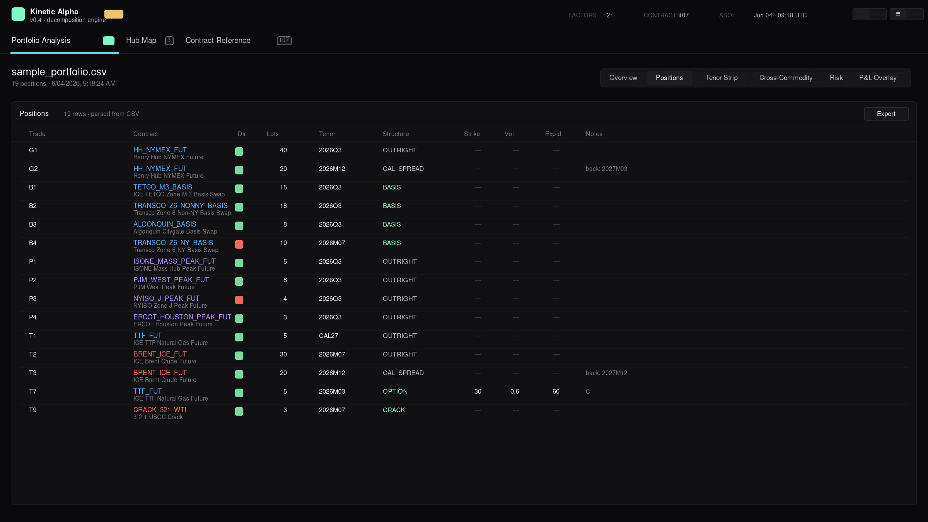The image size is (928, 522).
Task: Click the green indicator badge beside Portfolio Analysis
Action: (109, 41)
